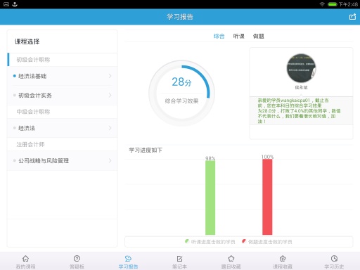Switch to the 做题 tab
360x270 pixels.
259,36
